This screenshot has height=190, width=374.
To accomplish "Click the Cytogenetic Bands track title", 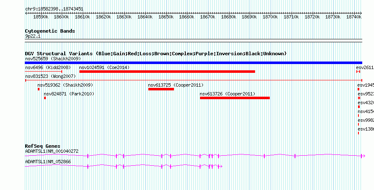I will click(x=50, y=31).
